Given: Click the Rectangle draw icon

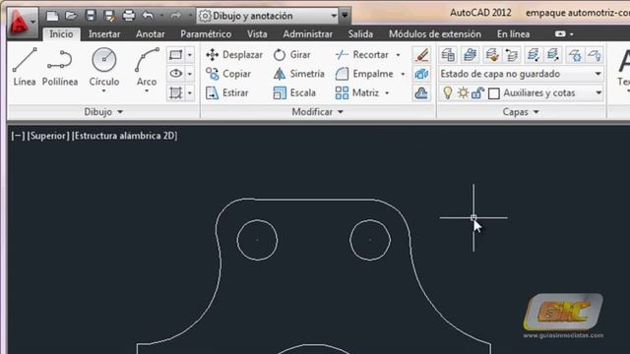Looking at the screenshot, I should [176, 55].
